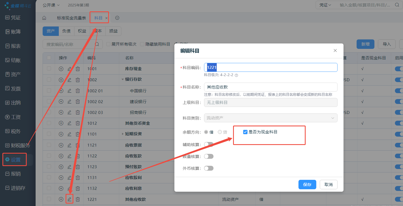Click the search magnifier in top search bar
Image resolution: width=403 pixels, height=206 pixels.
click(x=397, y=5)
